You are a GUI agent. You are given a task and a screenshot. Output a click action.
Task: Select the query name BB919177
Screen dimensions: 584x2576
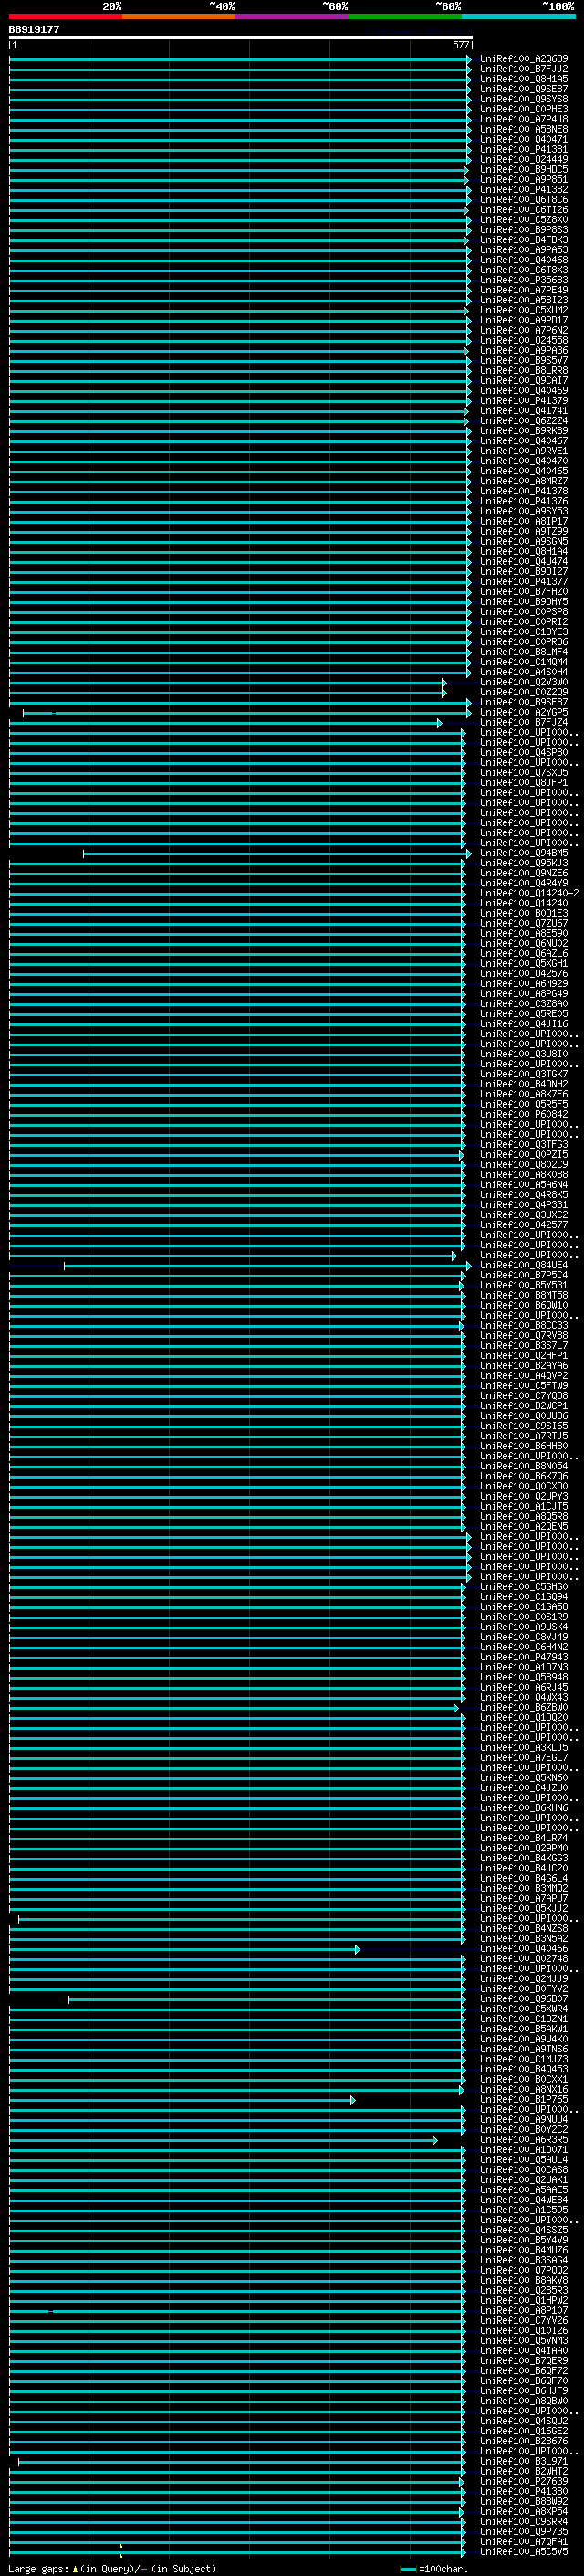click(34, 29)
